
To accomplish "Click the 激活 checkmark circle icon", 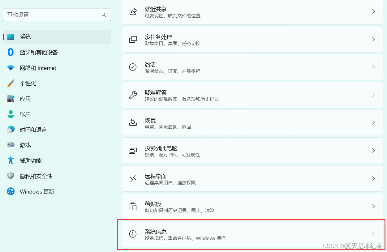I will pos(133,67).
